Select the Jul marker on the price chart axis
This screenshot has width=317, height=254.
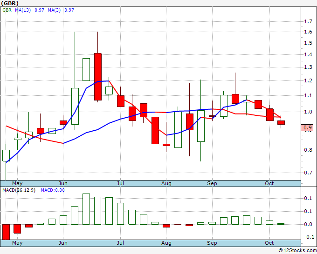pos(121,183)
